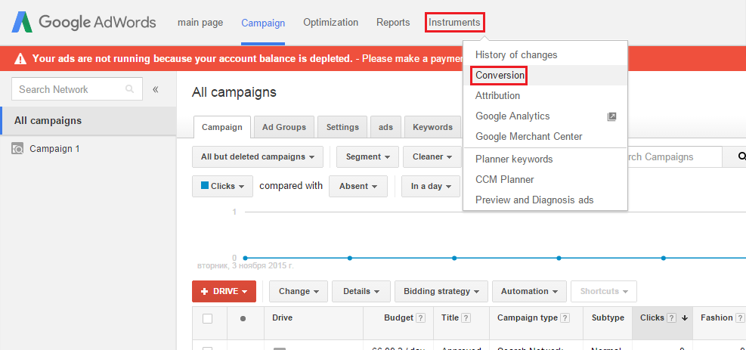This screenshot has width=746, height=350.
Task: Click the Budget column help icon
Action: [x=420, y=318]
